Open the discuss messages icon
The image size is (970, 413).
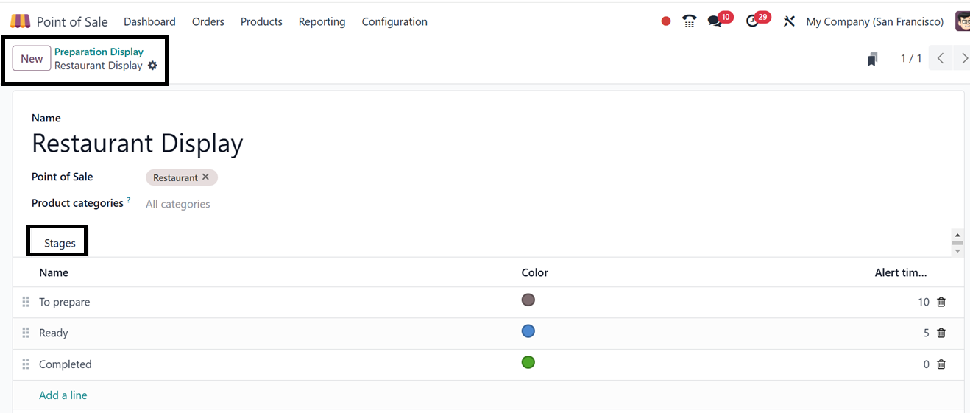(x=715, y=21)
